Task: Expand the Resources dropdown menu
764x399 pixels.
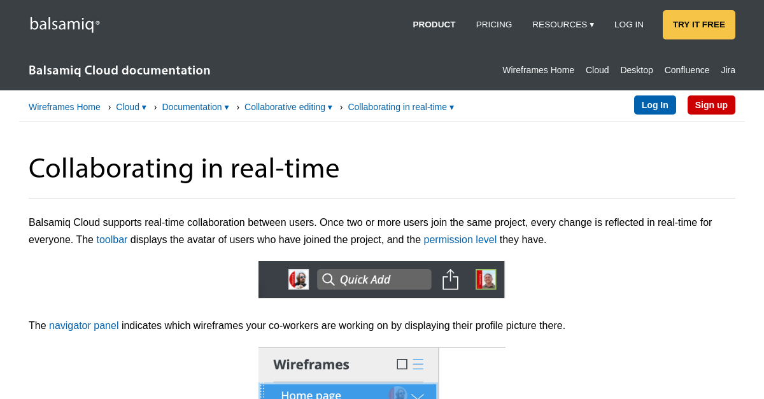Action: click(x=563, y=25)
